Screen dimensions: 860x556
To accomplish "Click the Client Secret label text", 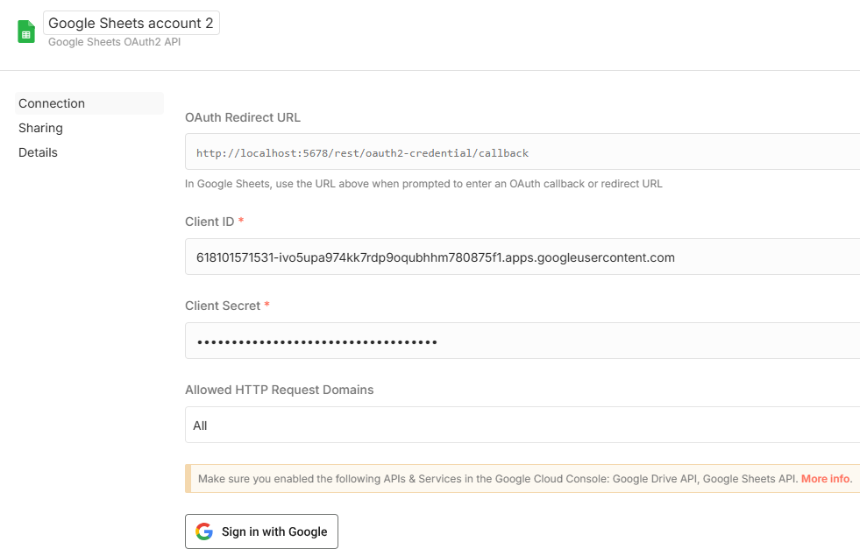I will 223,306.
